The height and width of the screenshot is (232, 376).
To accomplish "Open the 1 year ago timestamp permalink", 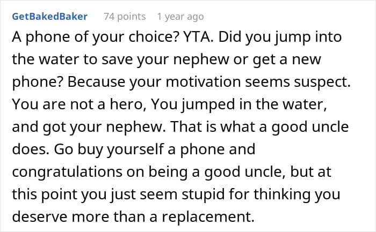I will click(180, 17).
